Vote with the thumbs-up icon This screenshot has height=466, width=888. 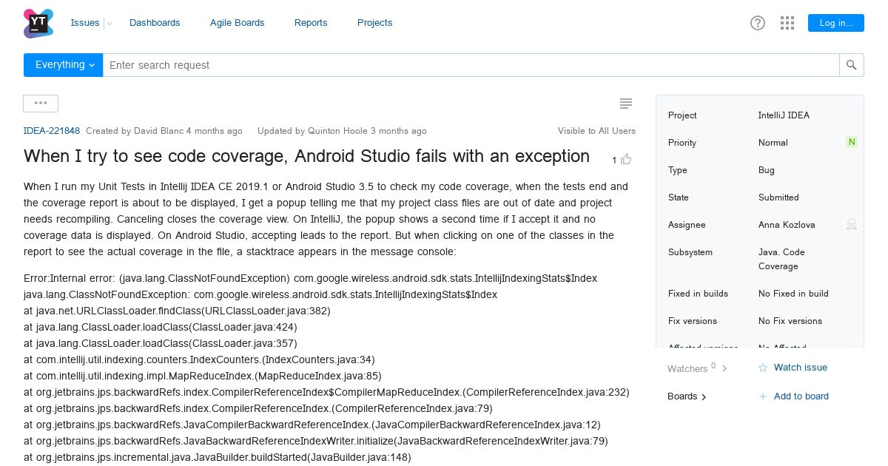pos(626,159)
